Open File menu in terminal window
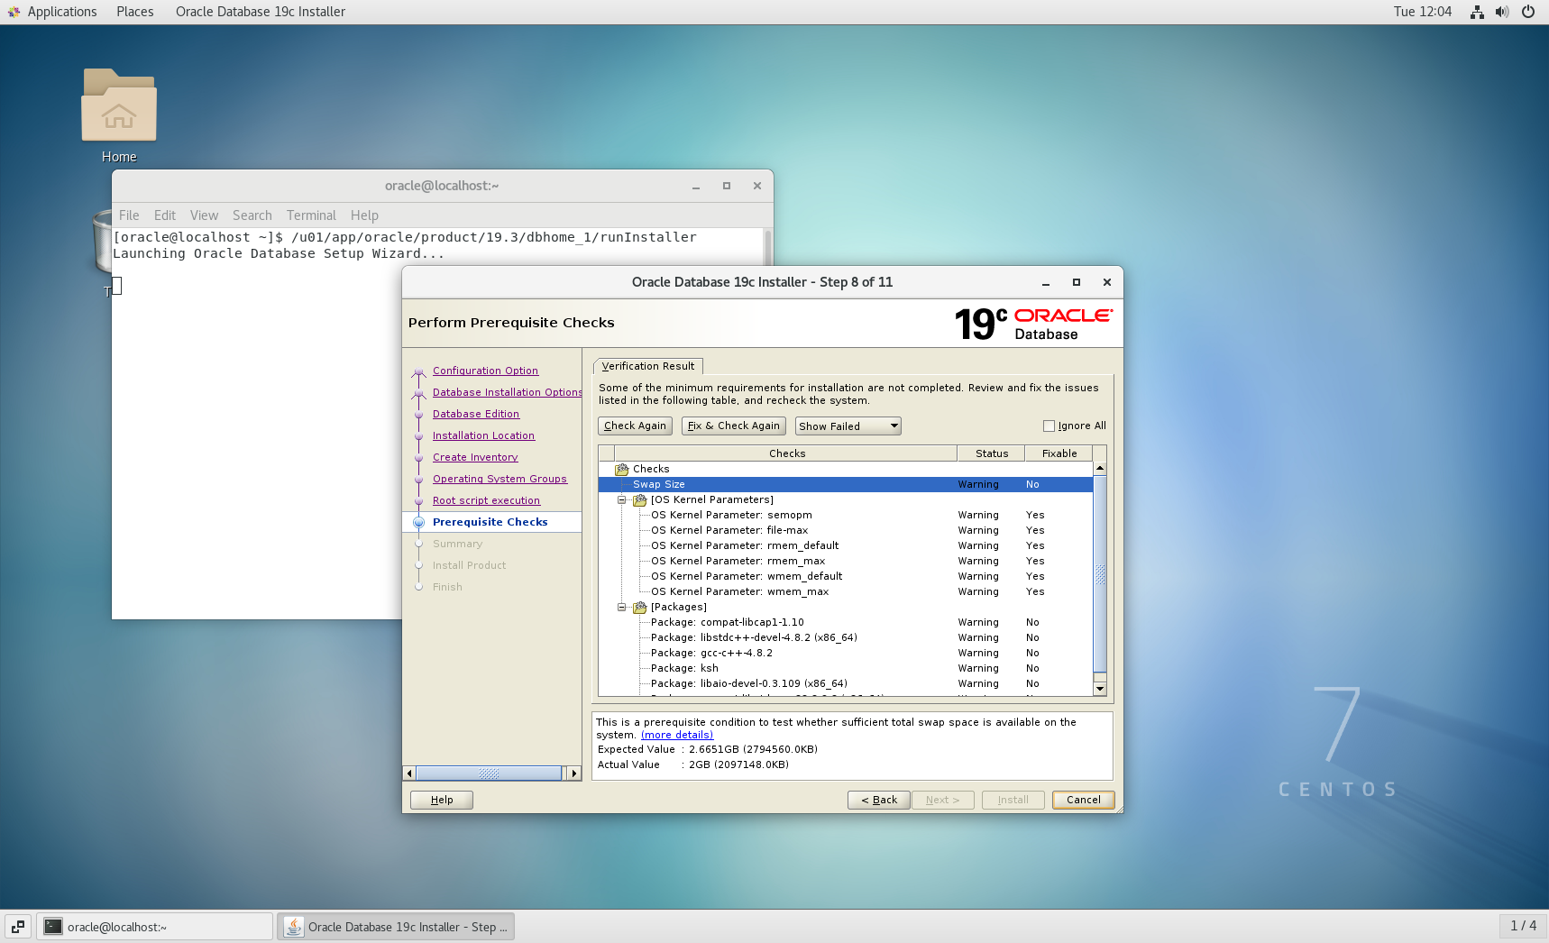Image resolution: width=1549 pixels, height=943 pixels. [x=129, y=215]
